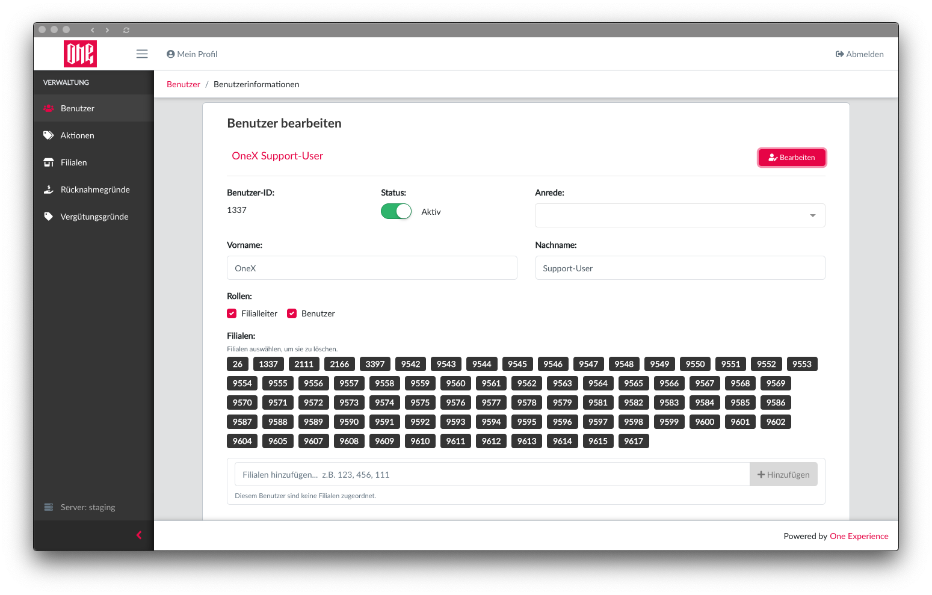The image size is (932, 595).
Task: Select the Filiale 9553 tag
Action: 802,364
